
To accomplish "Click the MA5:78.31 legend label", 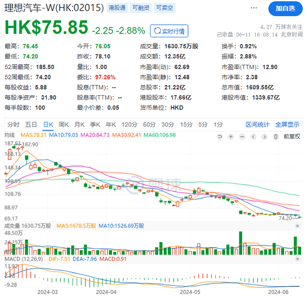I will click(33, 135).
